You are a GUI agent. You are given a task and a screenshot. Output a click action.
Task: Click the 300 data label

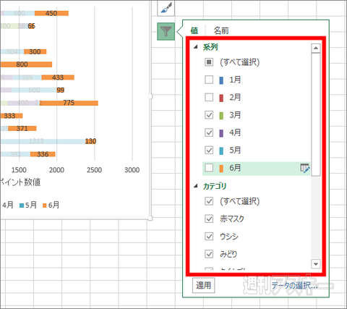pyautogui.click(x=35, y=51)
